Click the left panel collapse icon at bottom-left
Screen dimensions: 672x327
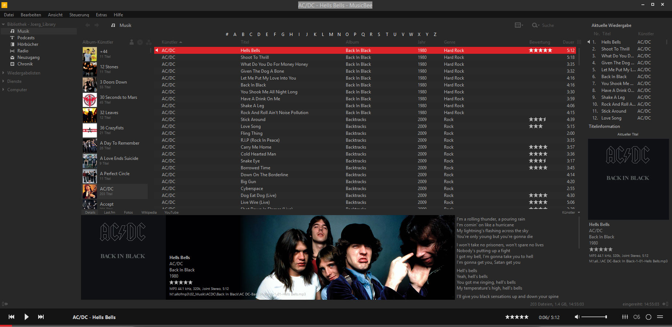point(5,304)
